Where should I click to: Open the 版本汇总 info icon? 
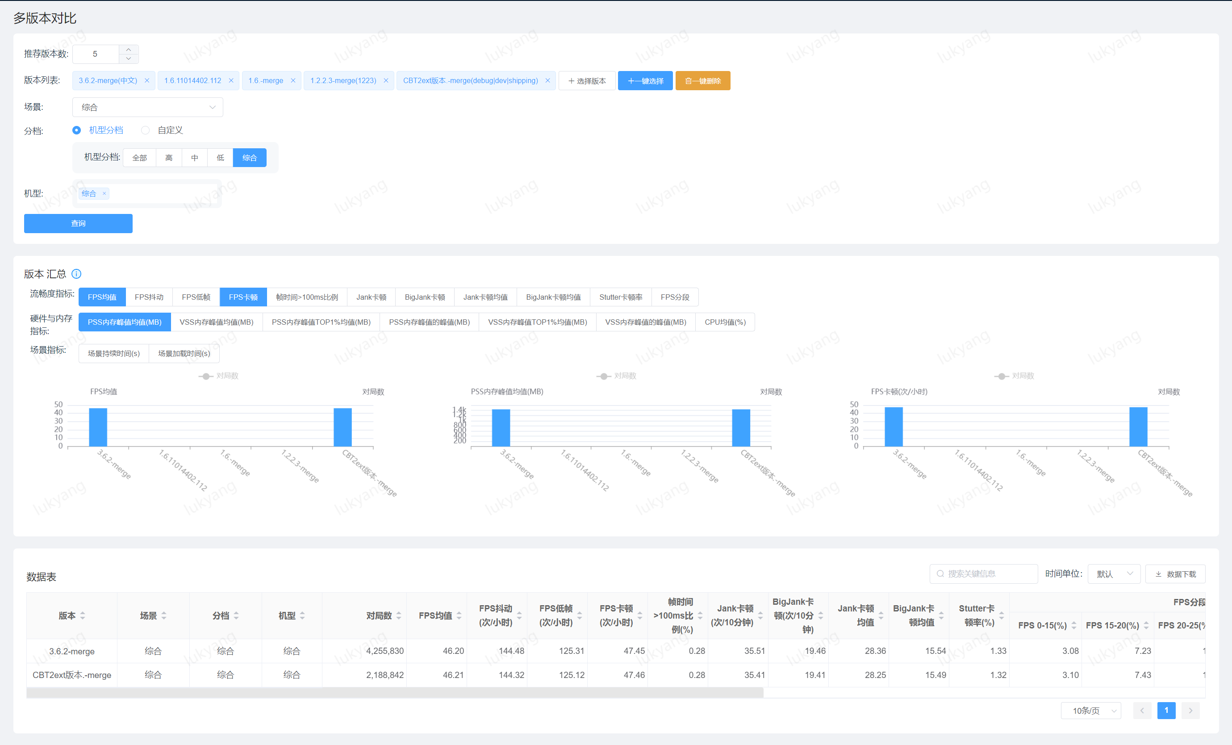tap(76, 273)
